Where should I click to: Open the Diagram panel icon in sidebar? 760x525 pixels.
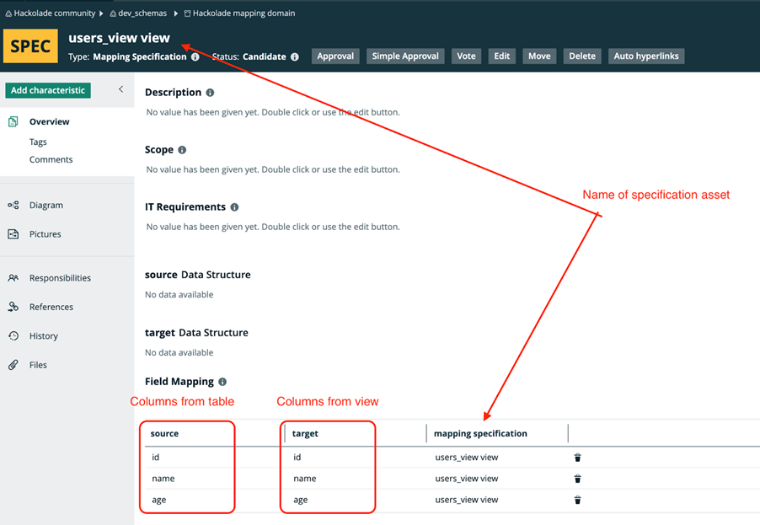coord(15,205)
